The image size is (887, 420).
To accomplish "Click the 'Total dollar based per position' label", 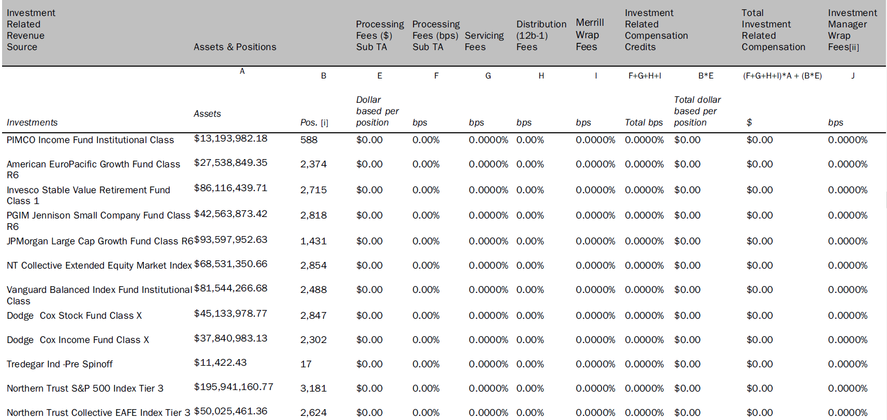I will click(697, 111).
